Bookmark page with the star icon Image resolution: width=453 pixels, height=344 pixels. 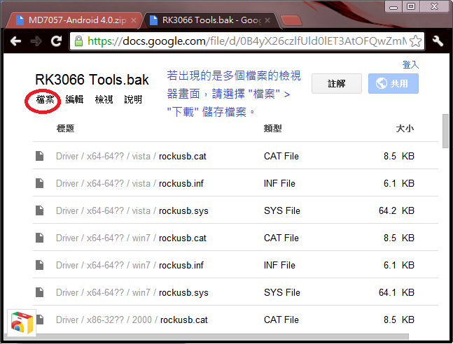(x=415, y=41)
